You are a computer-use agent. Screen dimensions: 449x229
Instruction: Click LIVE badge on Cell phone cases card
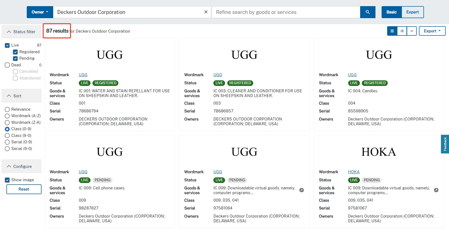pyautogui.click(x=85, y=180)
